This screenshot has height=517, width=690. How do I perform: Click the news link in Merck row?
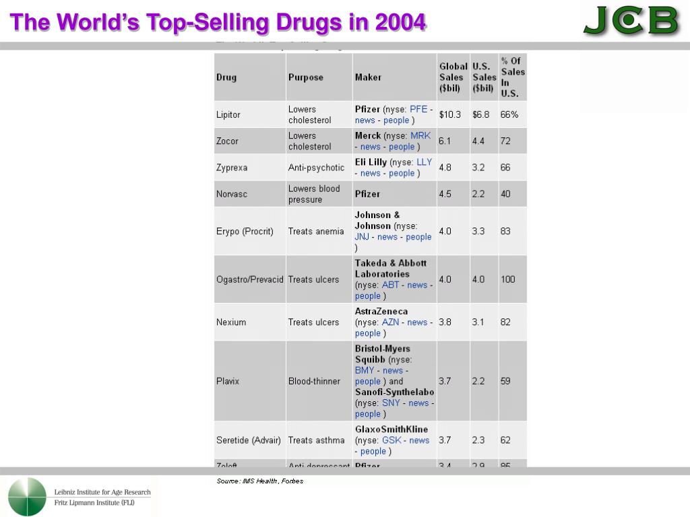click(x=371, y=146)
